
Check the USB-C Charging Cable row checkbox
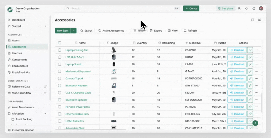pos(60,92)
